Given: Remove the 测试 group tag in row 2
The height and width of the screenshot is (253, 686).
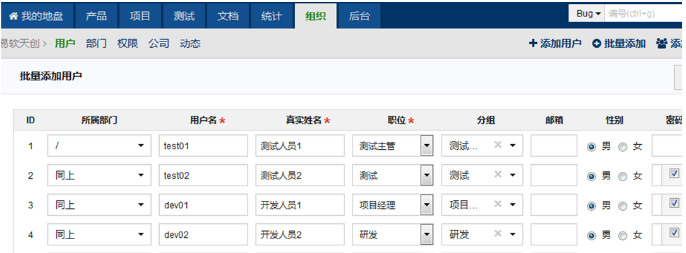Looking at the screenshot, I should coord(497,174).
